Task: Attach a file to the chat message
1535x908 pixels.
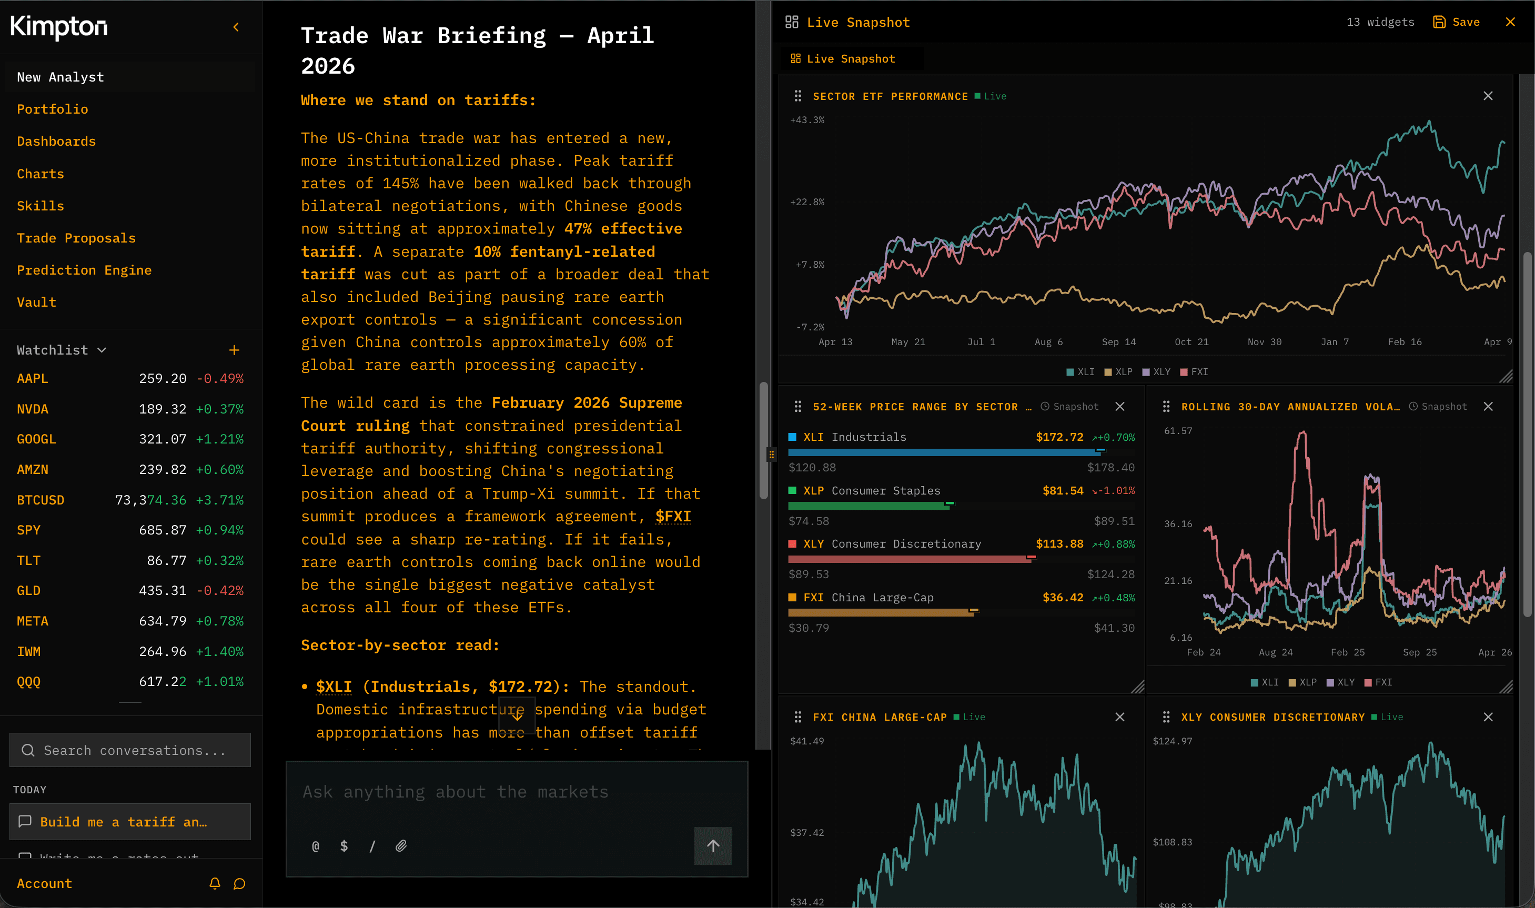Action: 402,845
